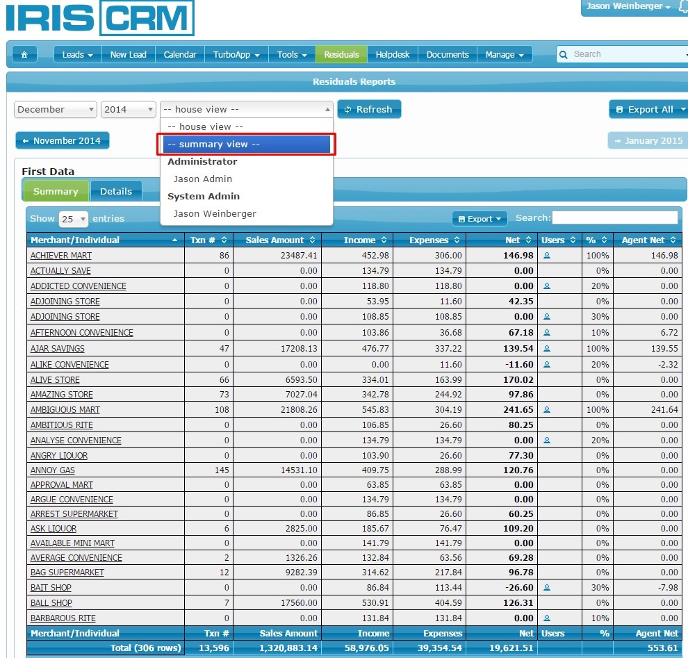Screen dimensions: 688x658
Task: Choose Jason Admin from view list
Action: 203,179
